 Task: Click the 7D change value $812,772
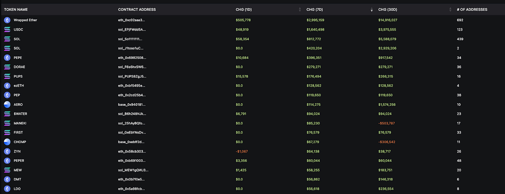[314, 39]
